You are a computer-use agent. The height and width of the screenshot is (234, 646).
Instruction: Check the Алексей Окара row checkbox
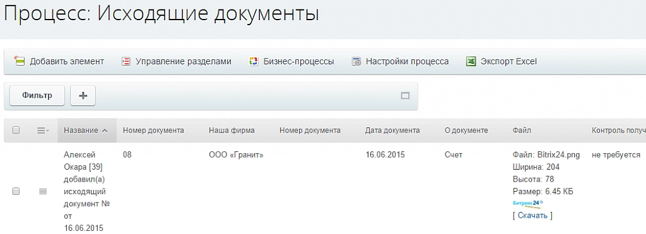coord(16,191)
